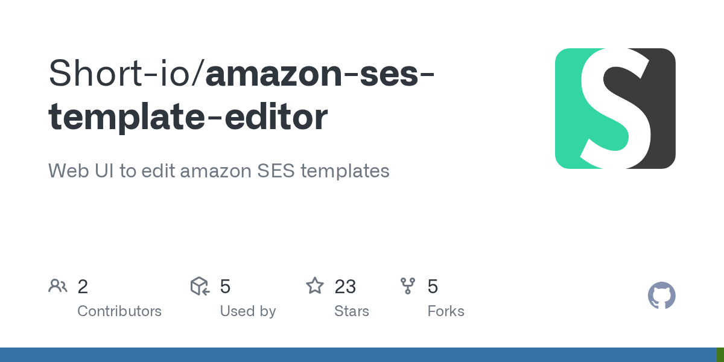Click the Used by label
This screenshot has height=362, width=724.
tap(248, 311)
